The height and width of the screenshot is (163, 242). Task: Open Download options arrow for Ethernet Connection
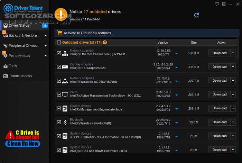tap(233, 53)
